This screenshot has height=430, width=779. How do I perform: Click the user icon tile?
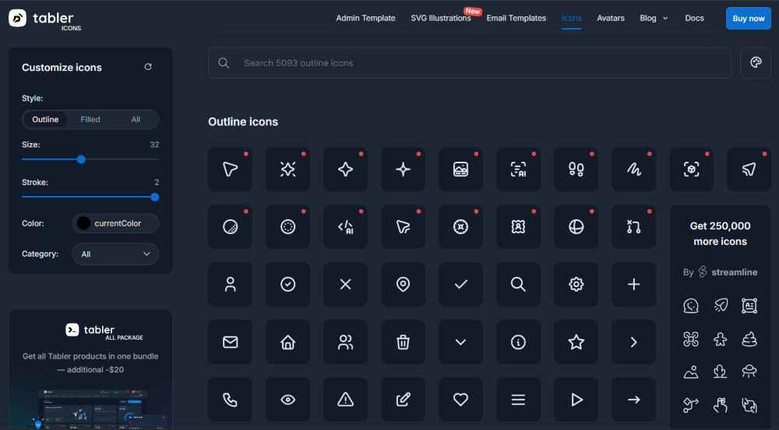(x=230, y=284)
